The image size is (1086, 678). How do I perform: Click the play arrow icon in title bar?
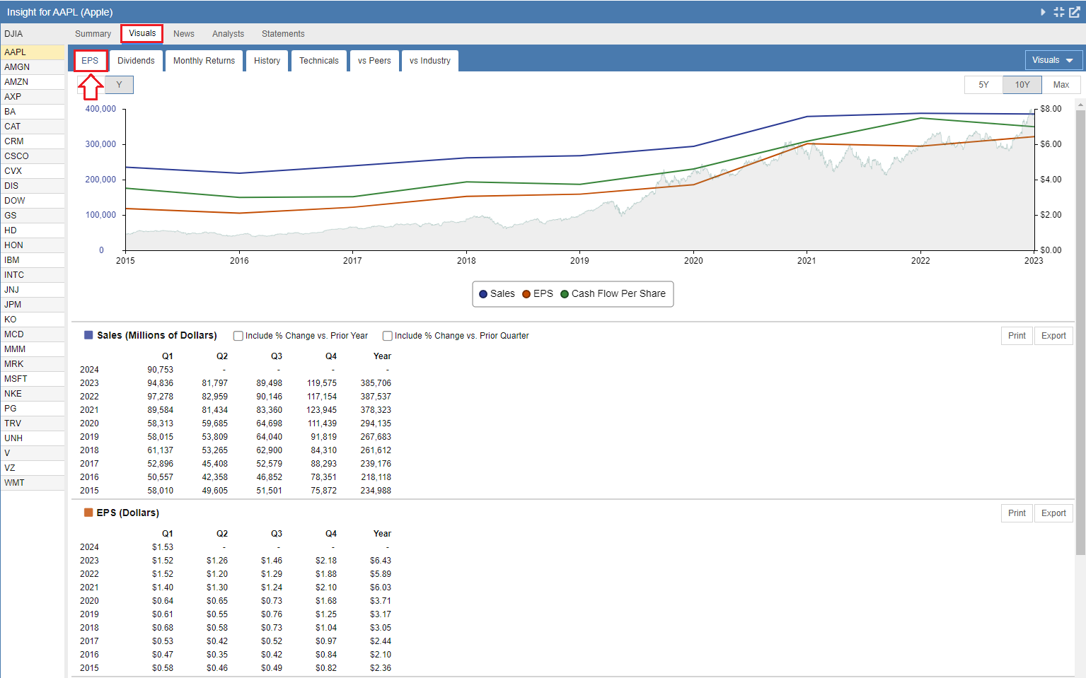(1043, 12)
